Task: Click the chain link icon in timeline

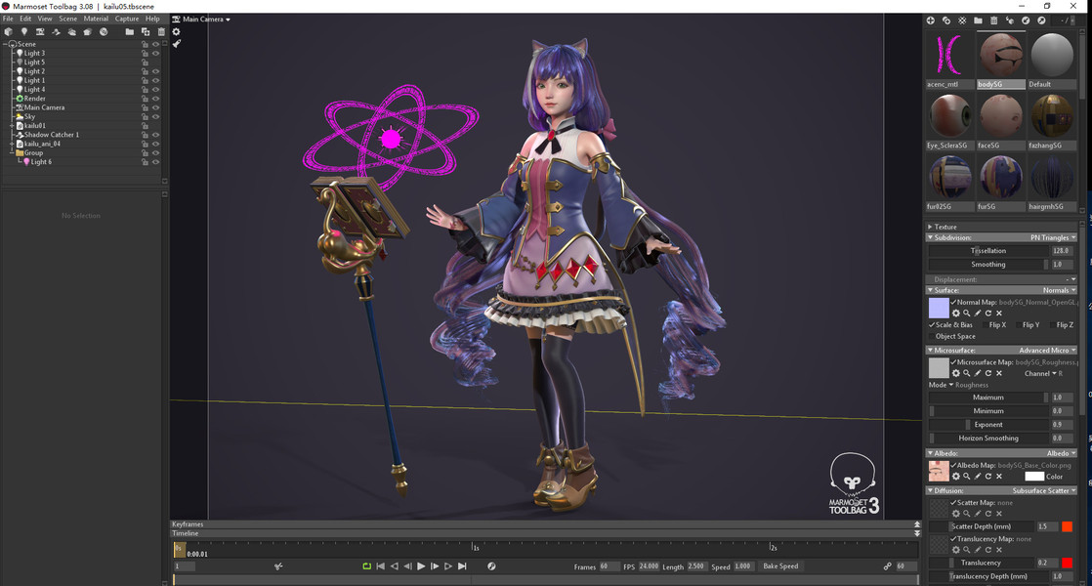Action: (887, 566)
